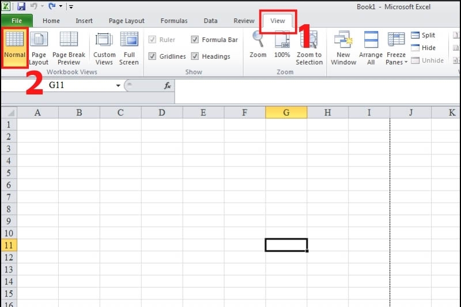Open the File tab
The width and height of the screenshot is (461, 307).
point(17,21)
